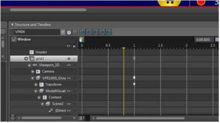Screen dimensions: 220x123
Task: Jump to last frame of timeline
Action: [108, 32]
